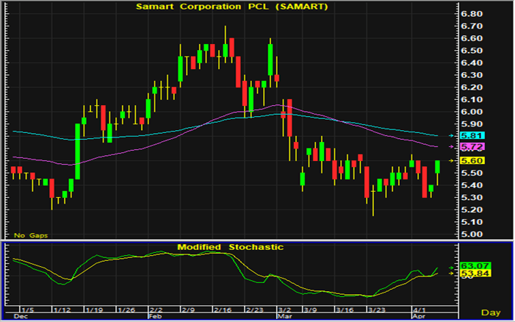
Task: Click the green 63.07 stochastic value label
Action: 470,265
